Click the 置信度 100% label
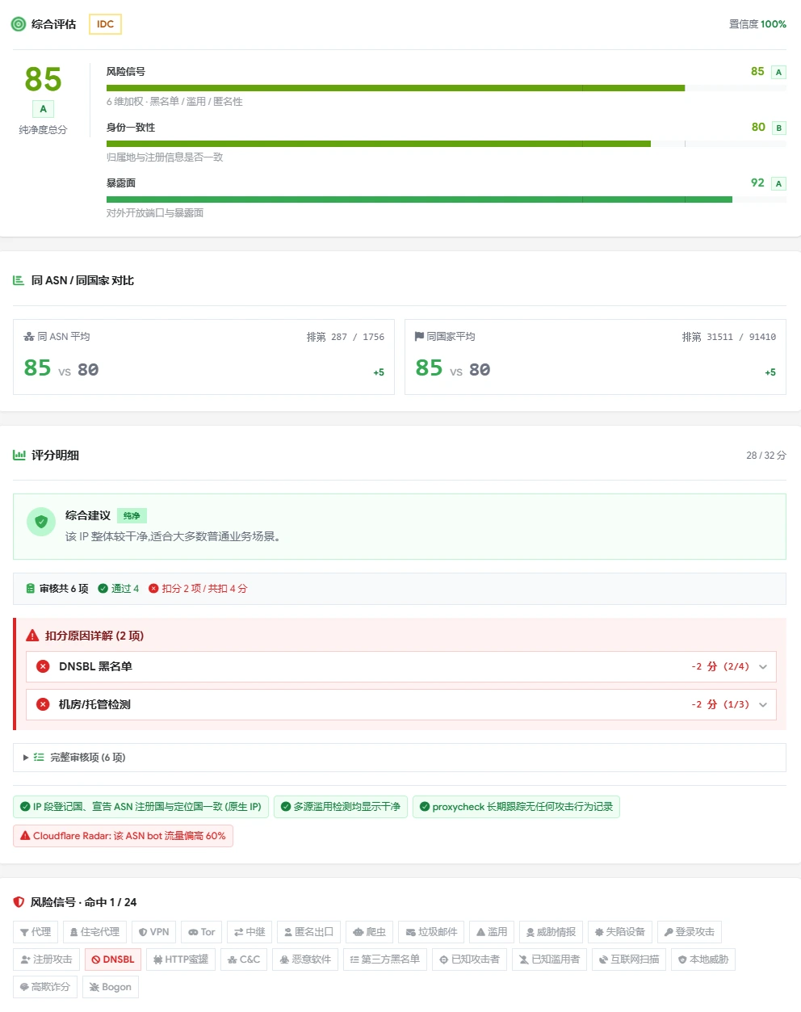 [757, 24]
